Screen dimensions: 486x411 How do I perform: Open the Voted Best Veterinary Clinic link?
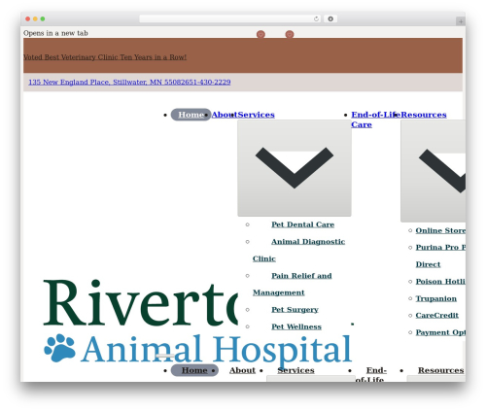click(x=105, y=57)
